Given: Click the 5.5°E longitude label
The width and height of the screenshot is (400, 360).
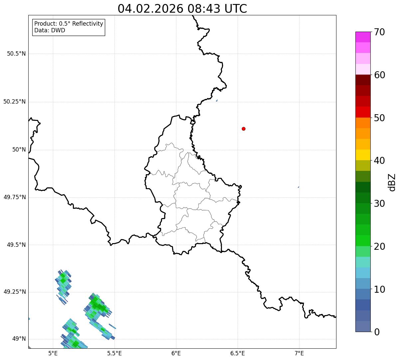Looking at the screenshot, I should coord(114,353).
